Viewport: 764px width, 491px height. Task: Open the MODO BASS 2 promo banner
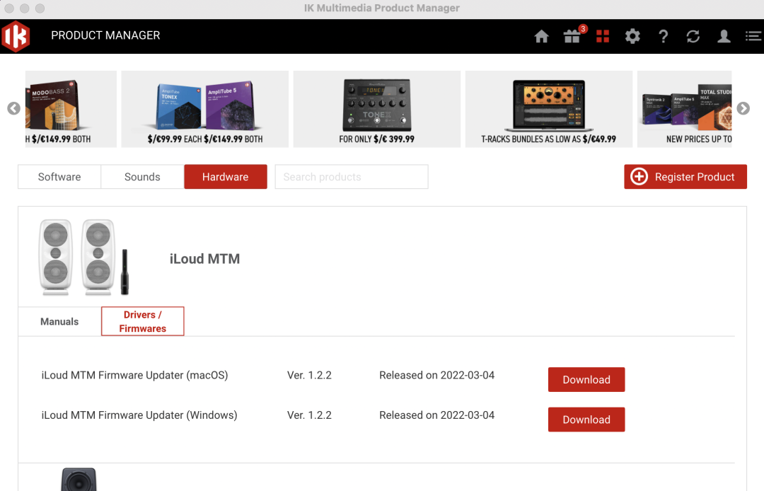71,109
